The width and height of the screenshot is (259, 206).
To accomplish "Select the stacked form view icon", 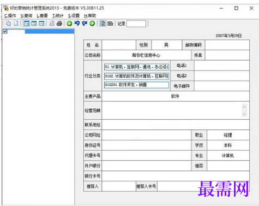I will click(110, 23).
